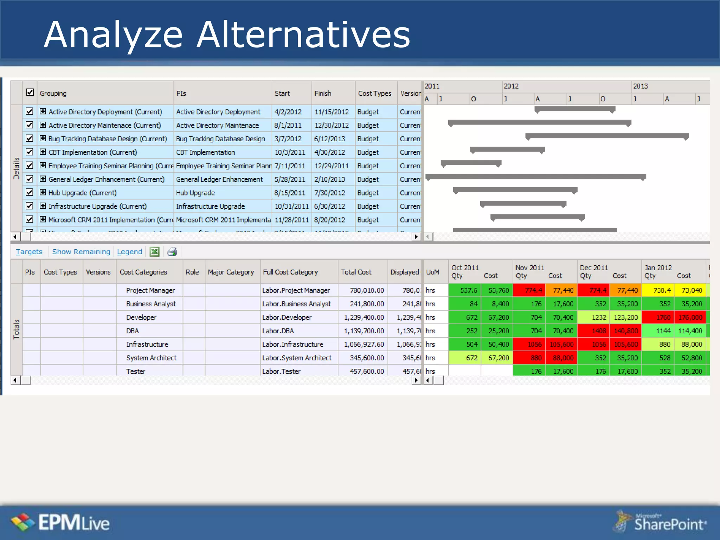Click details grid scroll-left arrow
Image resolution: width=720 pixels, height=540 pixels.
(15, 237)
